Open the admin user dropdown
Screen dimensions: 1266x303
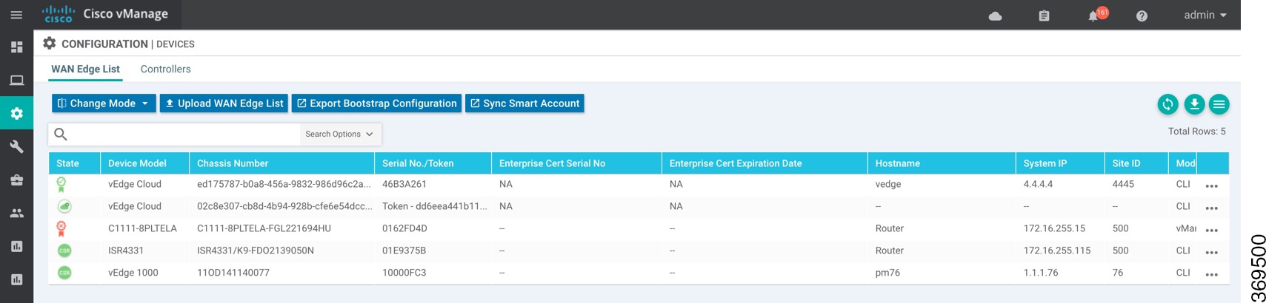pyautogui.click(x=1205, y=15)
